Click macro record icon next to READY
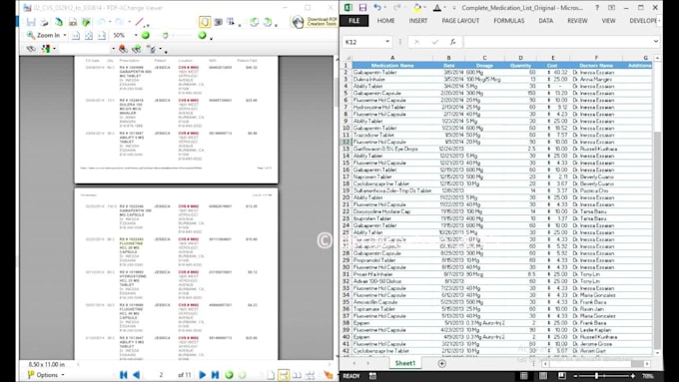 [x=372, y=375]
